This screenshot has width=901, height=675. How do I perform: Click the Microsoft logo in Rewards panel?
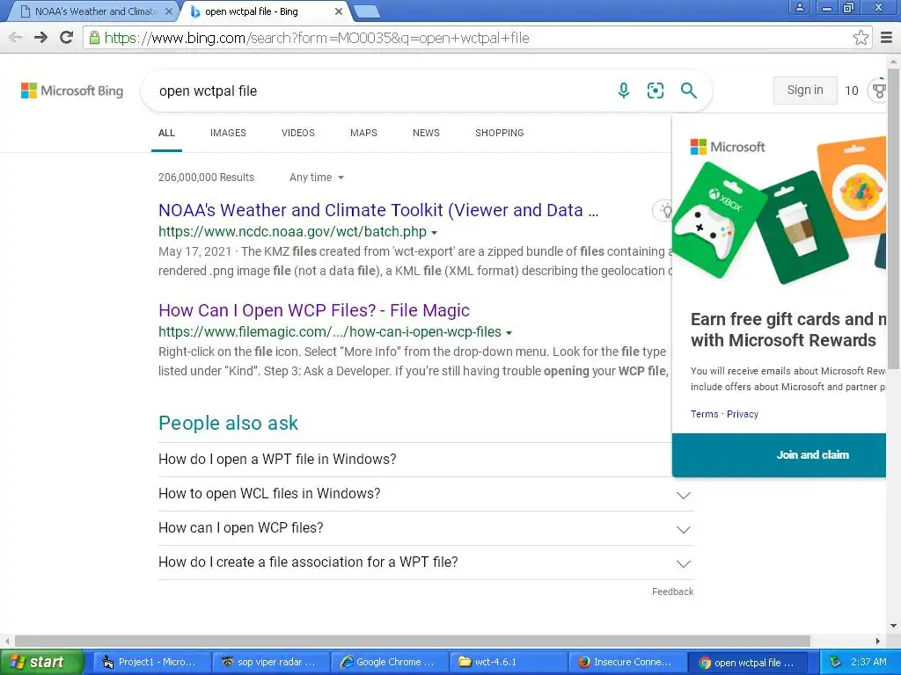728,147
